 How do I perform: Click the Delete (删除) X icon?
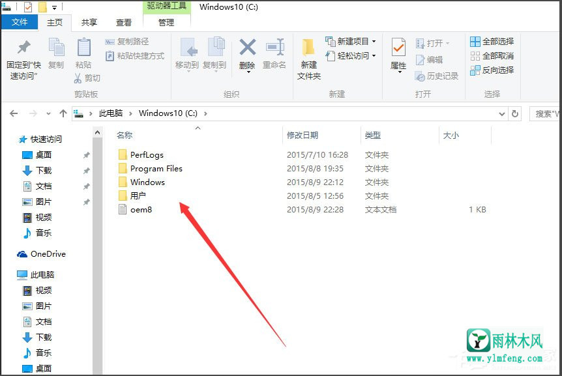coord(247,48)
